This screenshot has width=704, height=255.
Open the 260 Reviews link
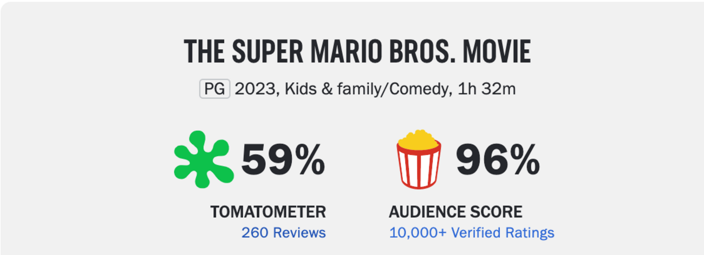click(x=283, y=233)
